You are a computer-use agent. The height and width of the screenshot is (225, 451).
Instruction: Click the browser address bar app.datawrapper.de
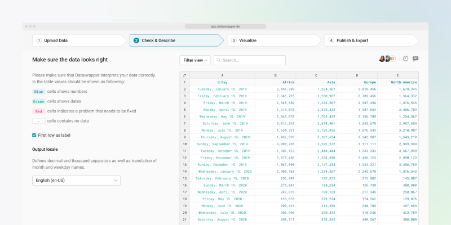point(225,26)
